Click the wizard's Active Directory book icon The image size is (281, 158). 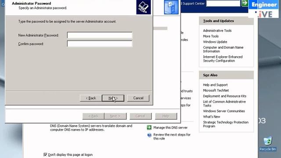(x=144, y=7)
